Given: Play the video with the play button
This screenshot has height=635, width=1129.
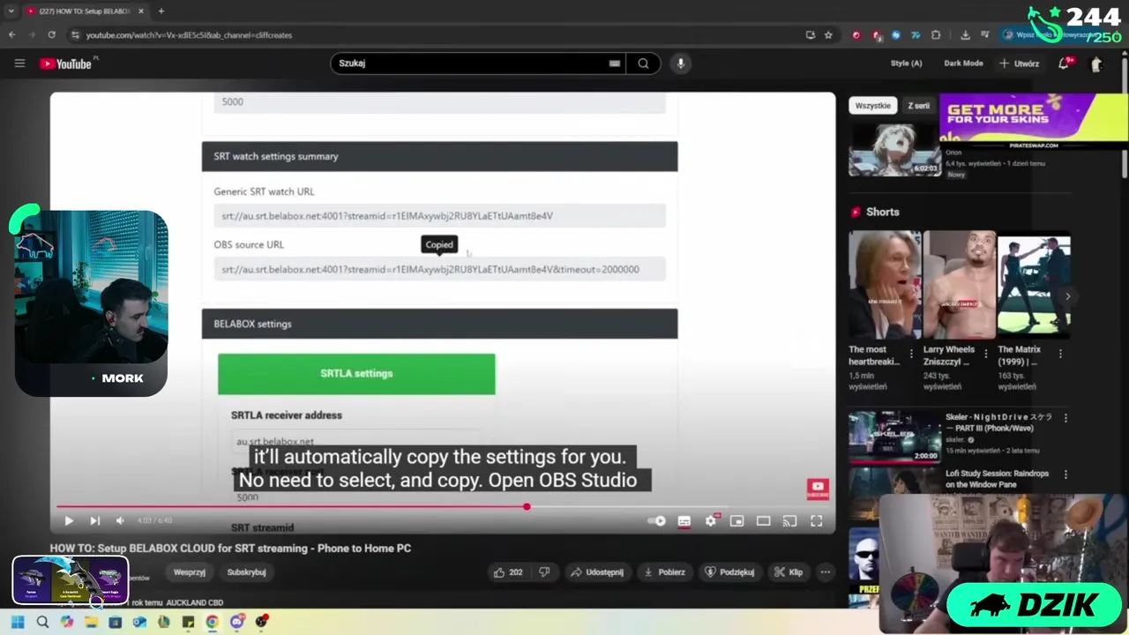Looking at the screenshot, I should [x=69, y=521].
